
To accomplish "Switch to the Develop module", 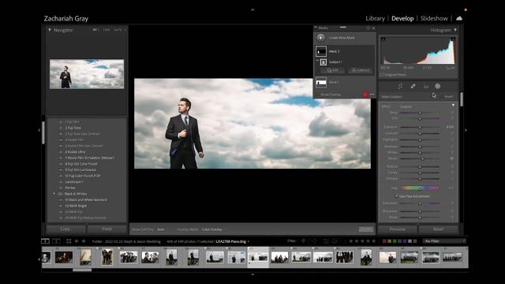I will 402,19.
